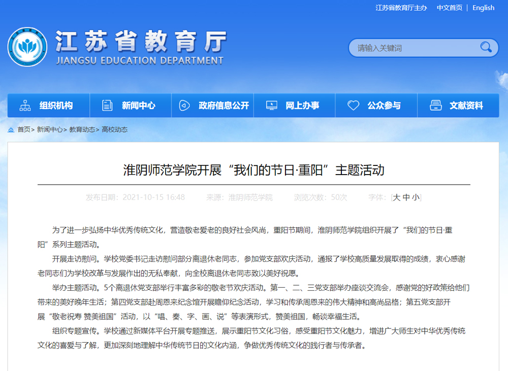Open the 中文首页 link
Image resolution: width=508 pixels, height=371 pixels.
click(x=450, y=8)
